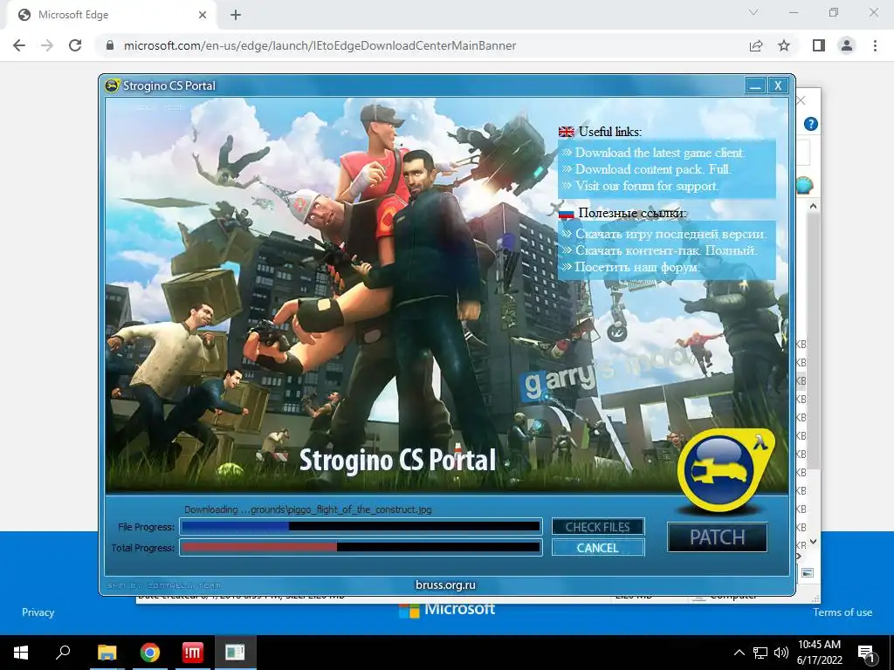Minimize the Strogino CS Portal window

coord(755,86)
